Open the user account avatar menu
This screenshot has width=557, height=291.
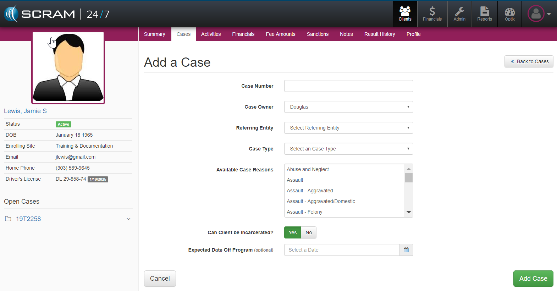[539, 14]
